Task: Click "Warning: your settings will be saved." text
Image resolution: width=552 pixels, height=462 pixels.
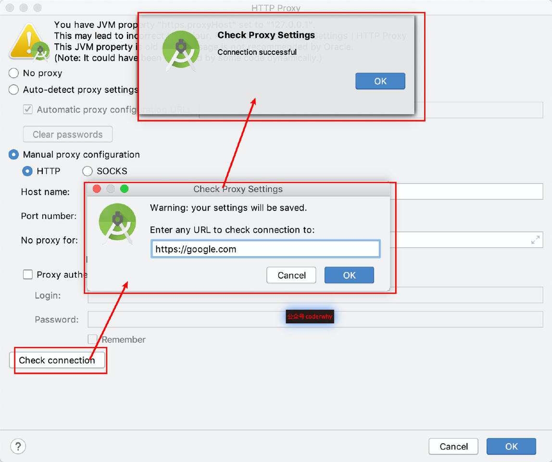Action: [x=228, y=208]
